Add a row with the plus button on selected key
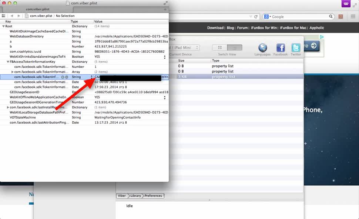This screenshot has height=219, width=359. click(x=63, y=77)
